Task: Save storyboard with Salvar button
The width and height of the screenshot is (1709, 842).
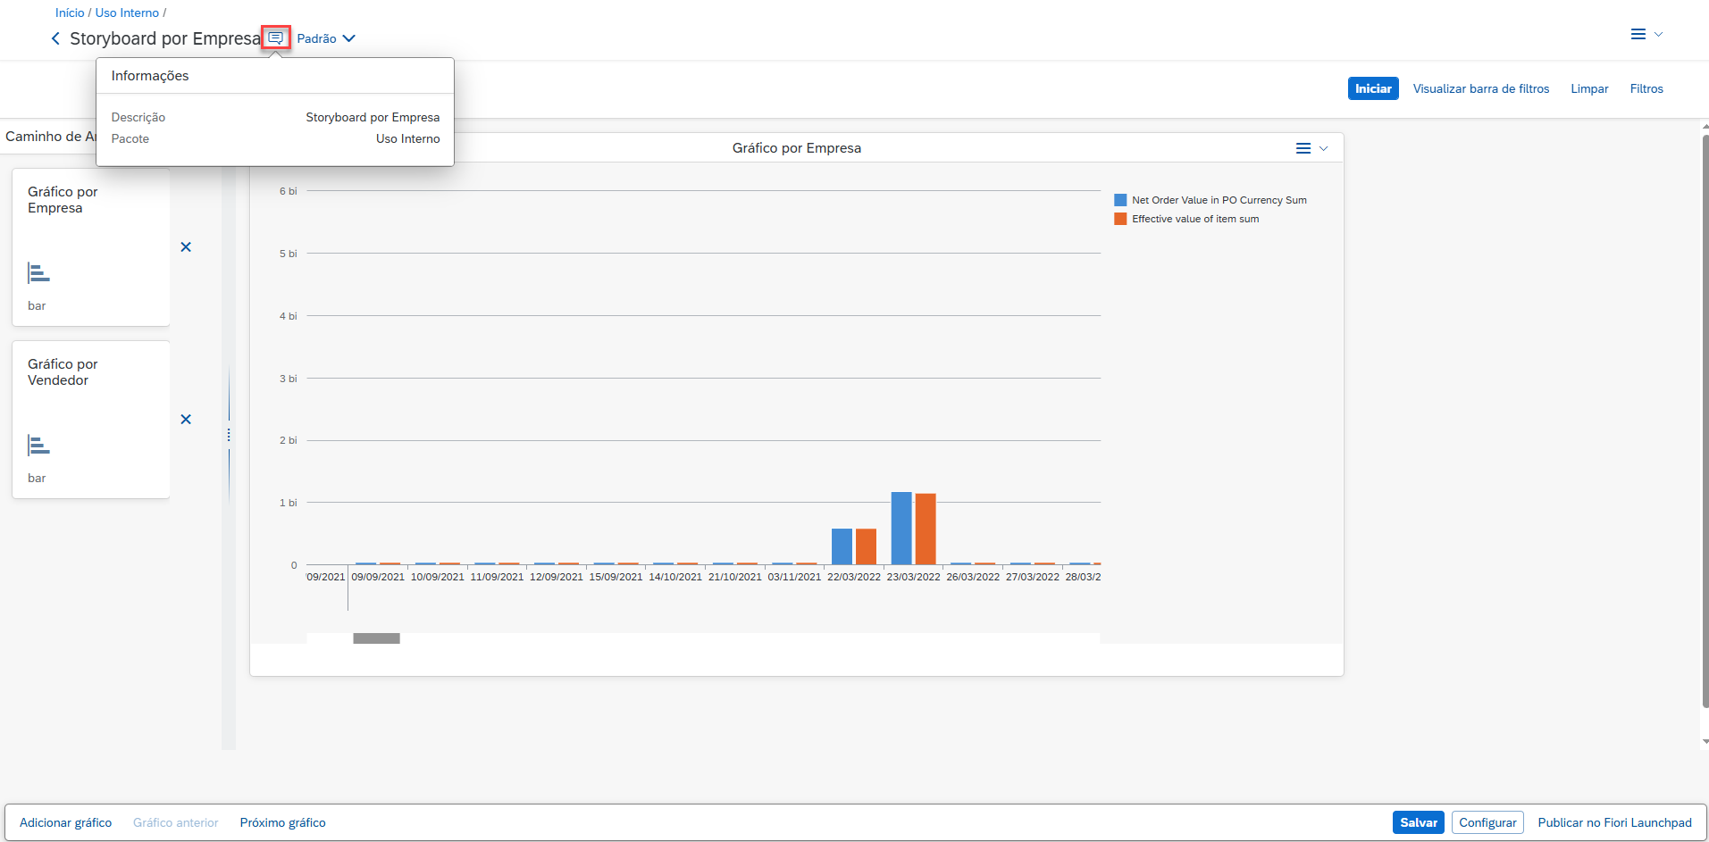Action: coord(1418,822)
